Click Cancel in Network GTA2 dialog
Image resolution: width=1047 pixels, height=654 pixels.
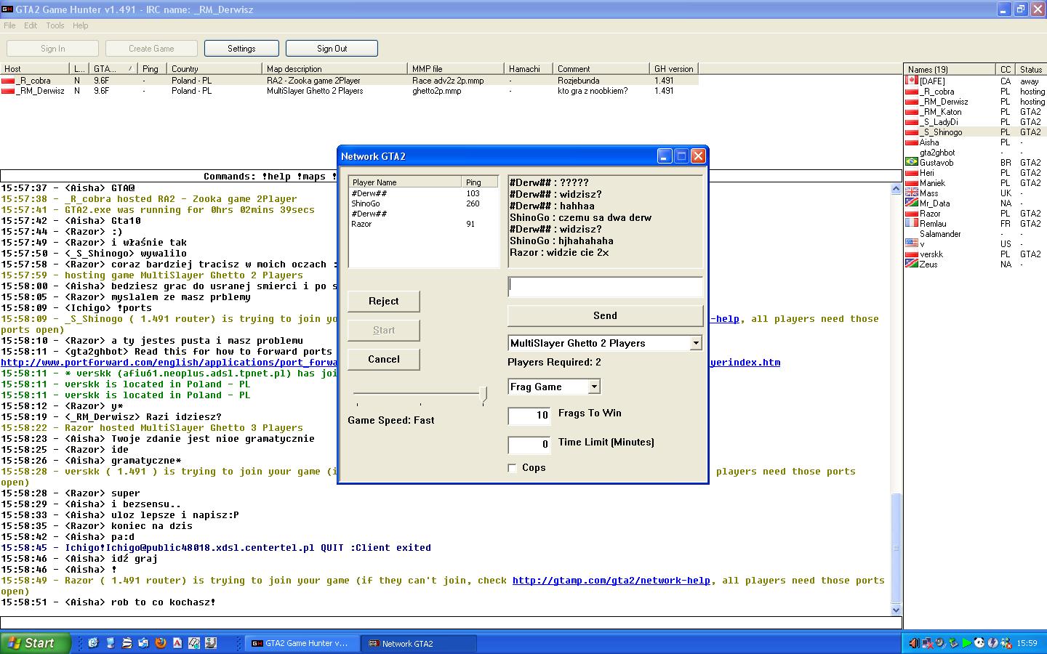tap(384, 359)
